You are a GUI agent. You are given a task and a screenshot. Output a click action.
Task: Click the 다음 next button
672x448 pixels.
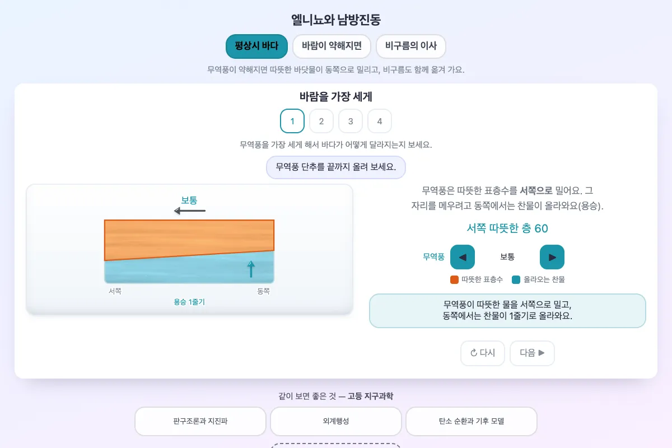coord(532,353)
